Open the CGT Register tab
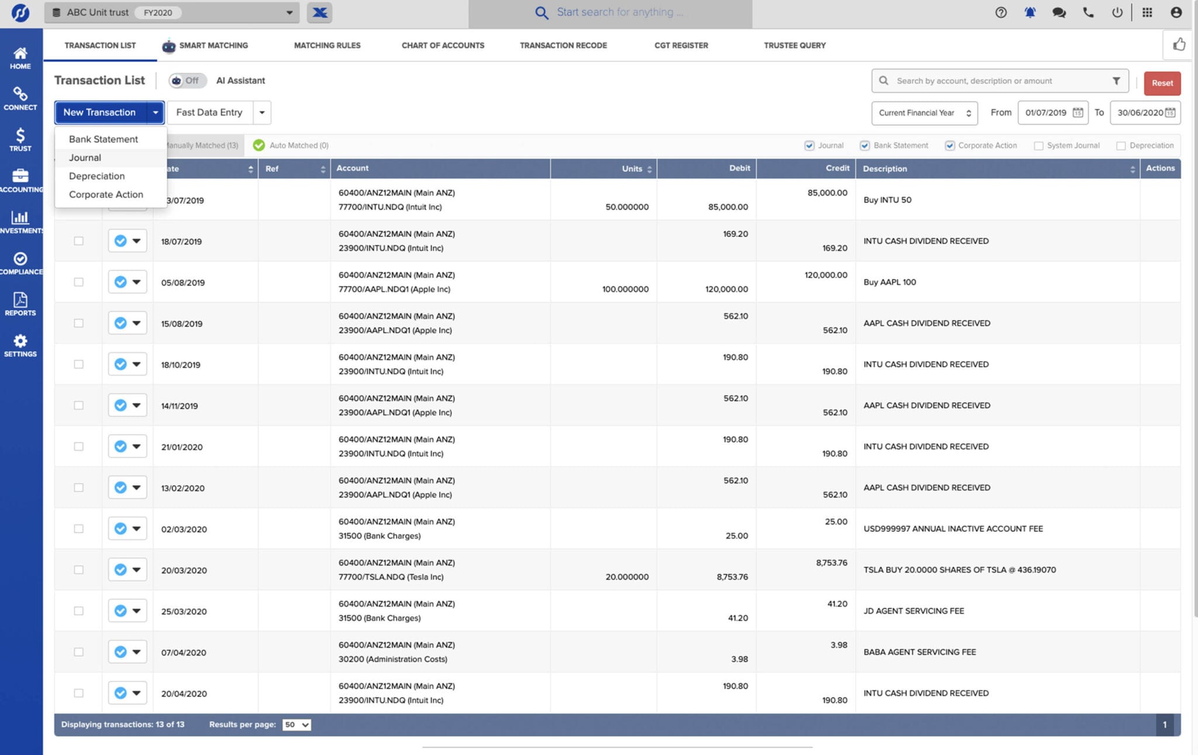This screenshot has height=755, width=1198. point(681,45)
